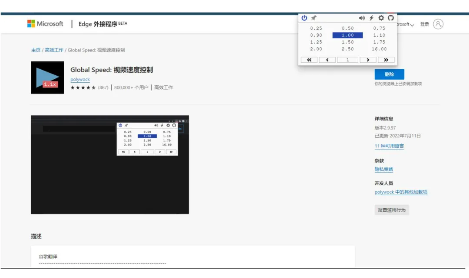The image size is (469, 278).
Task: Click the single-left arrow speed button
Action: click(327, 60)
